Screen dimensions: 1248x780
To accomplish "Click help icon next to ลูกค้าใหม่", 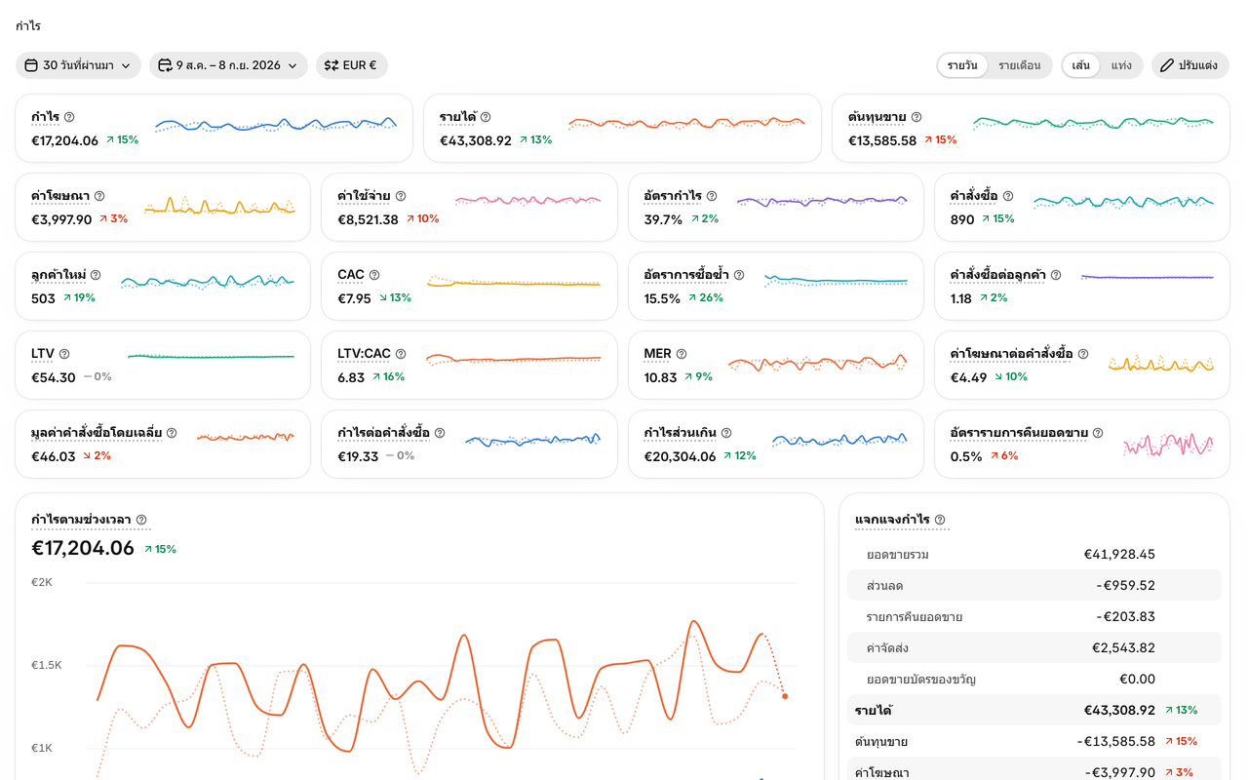I will pyautogui.click(x=96, y=275).
